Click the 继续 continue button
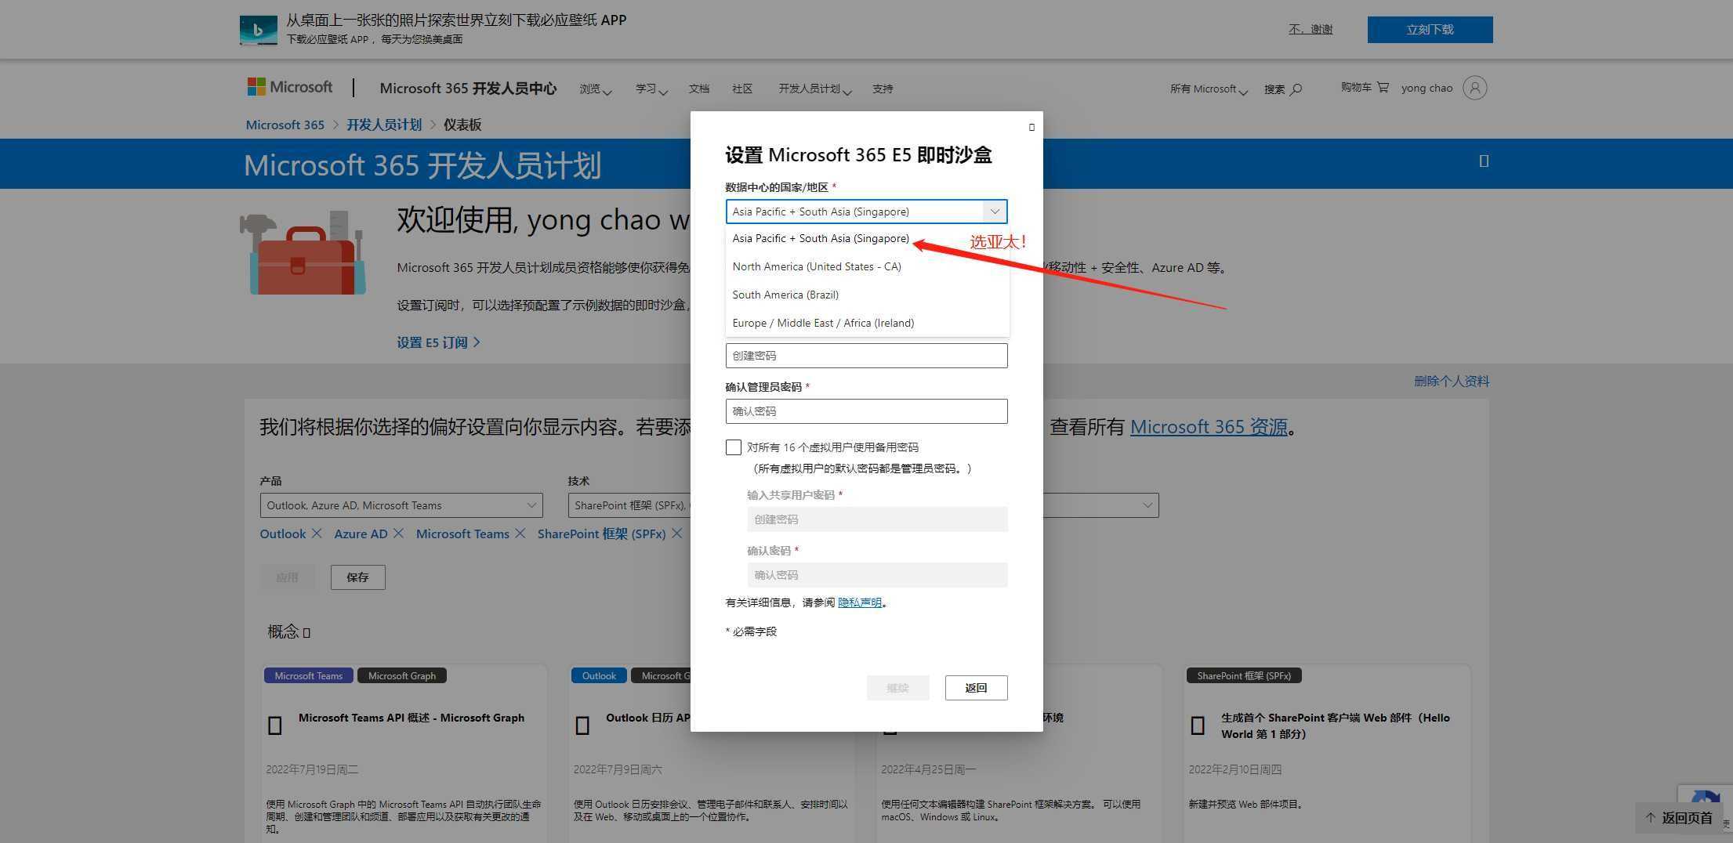Screen dimensions: 1733x843 pyautogui.click(x=897, y=688)
